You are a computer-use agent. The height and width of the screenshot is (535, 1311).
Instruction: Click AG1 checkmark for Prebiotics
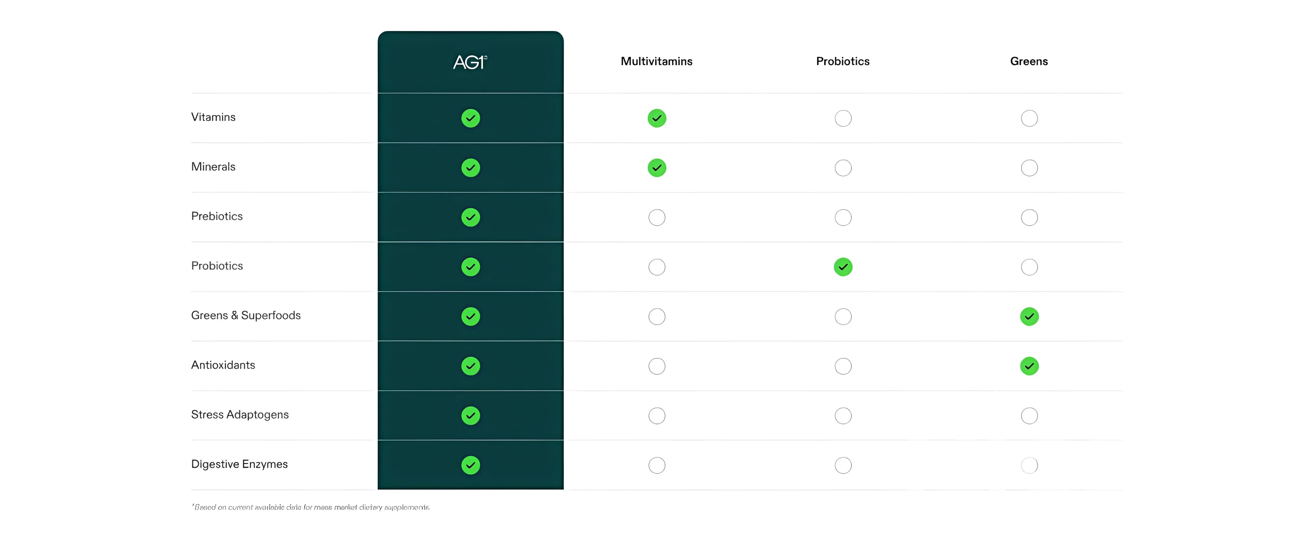pyautogui.click(x=470, y=218)
